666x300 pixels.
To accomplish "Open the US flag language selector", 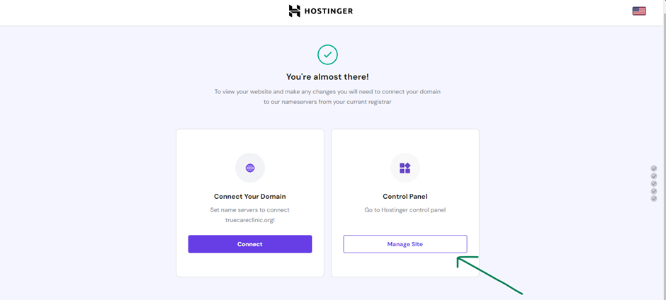I will [x=639, y=11].
